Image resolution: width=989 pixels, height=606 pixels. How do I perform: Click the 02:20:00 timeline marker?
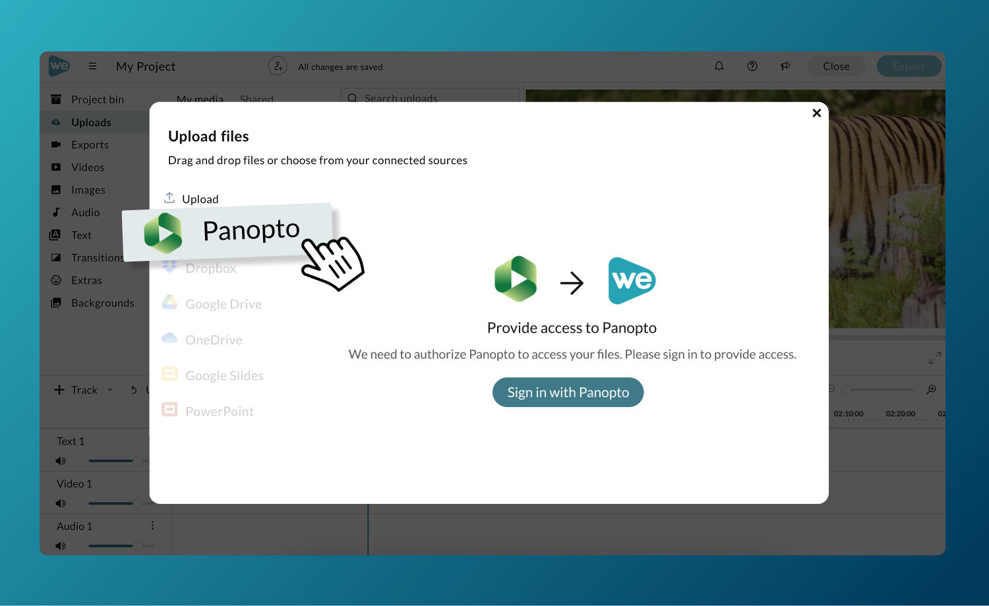click(900, 414)
